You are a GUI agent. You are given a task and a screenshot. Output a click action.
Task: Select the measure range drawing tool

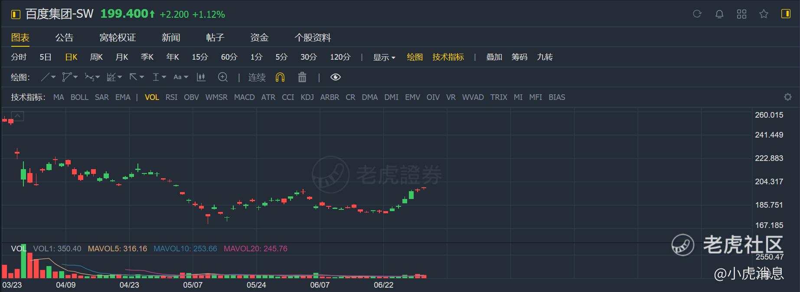(x=156, y=77)
